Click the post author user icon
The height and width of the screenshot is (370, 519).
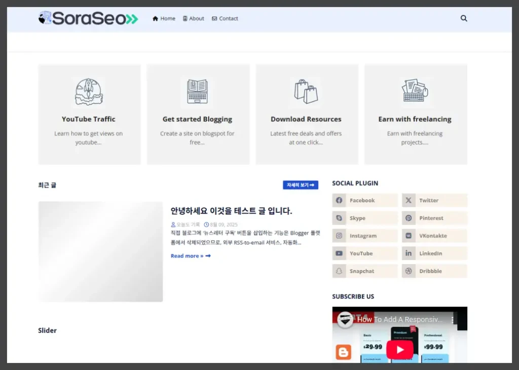[x=173, y=225]
